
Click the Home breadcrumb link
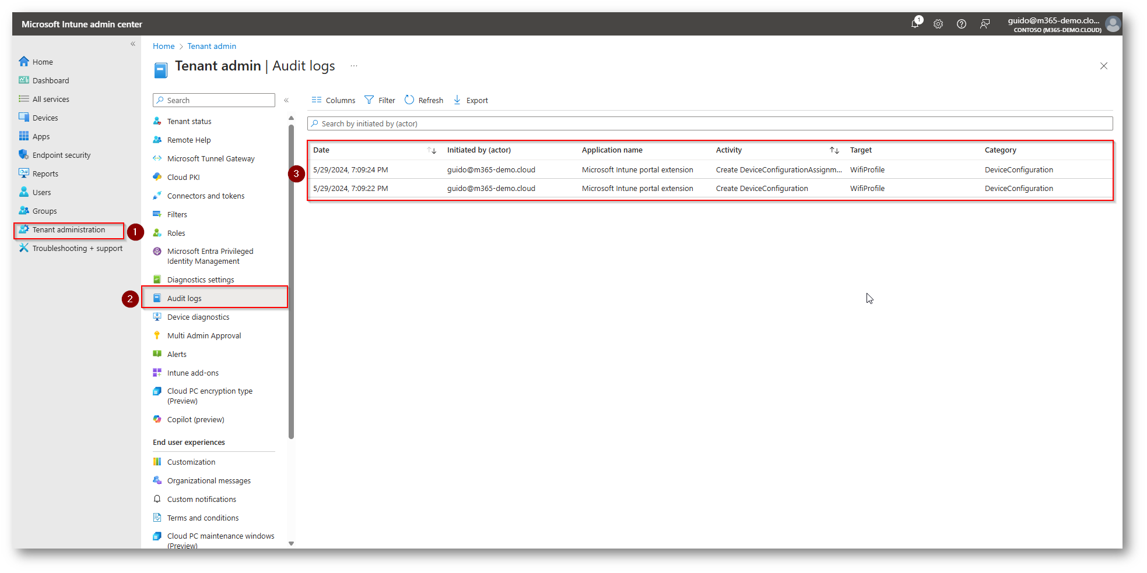(164, 46)
